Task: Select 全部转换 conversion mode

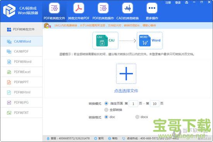Action: coord(106,109)
